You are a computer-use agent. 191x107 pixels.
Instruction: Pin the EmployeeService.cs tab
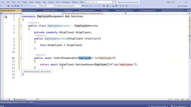pyautogui.click(x=18, y=11)
